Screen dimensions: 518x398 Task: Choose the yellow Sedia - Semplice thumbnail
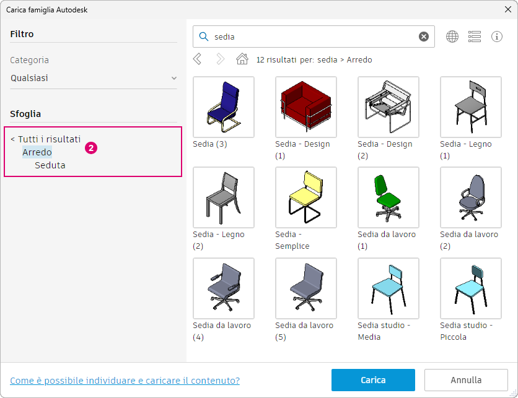tap(306, 197)
